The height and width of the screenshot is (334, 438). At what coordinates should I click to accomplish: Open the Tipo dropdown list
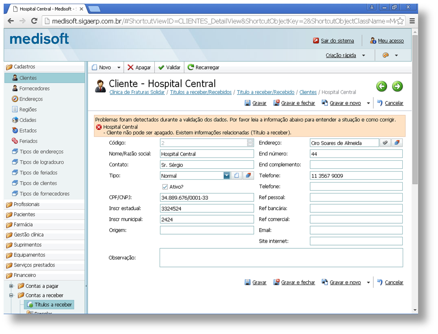coord(227,175)
